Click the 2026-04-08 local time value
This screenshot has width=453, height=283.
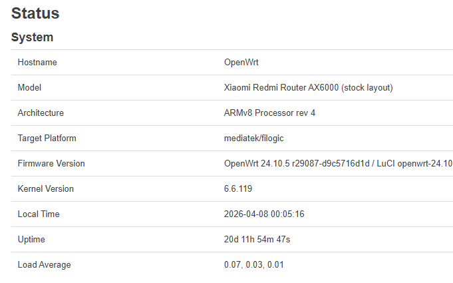coord(264,214)
